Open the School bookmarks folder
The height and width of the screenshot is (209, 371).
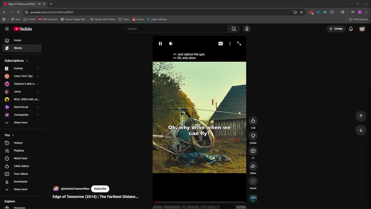coord(30,19)
